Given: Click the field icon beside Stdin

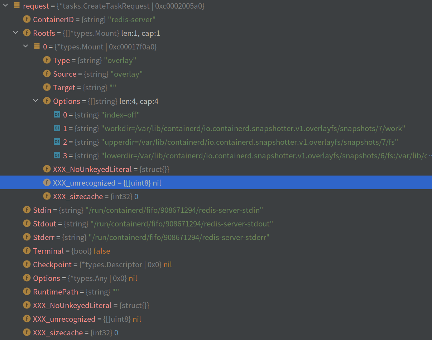Looking at the screenshot, I should coord(27,210).
